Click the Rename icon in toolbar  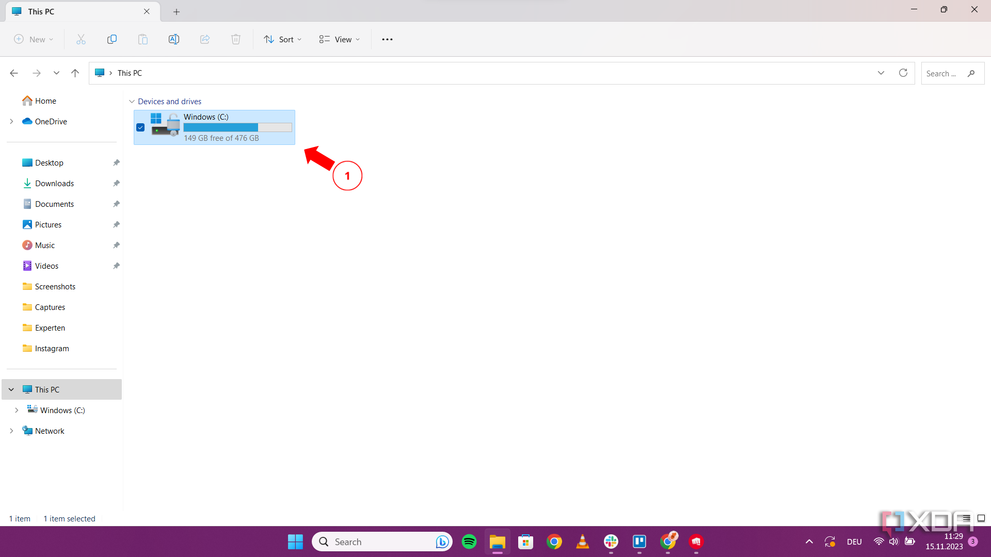pyautogui.click(x=174, y=39)
